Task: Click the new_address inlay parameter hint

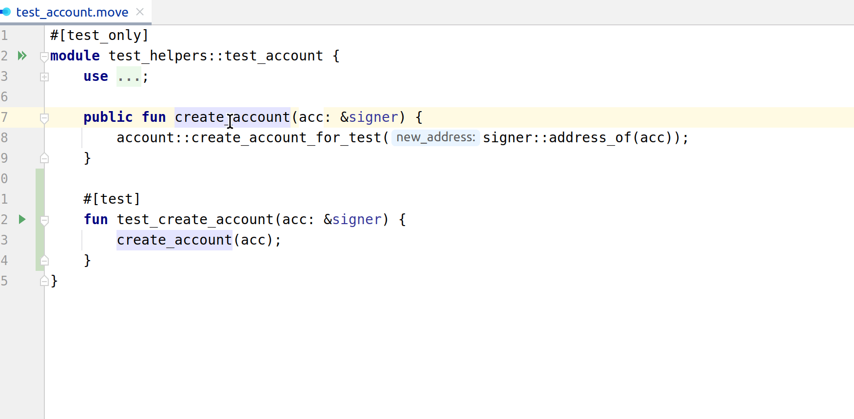Action: click(x=435, y=137)
